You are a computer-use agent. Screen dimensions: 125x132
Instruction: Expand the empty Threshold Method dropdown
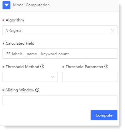(30, 77)
